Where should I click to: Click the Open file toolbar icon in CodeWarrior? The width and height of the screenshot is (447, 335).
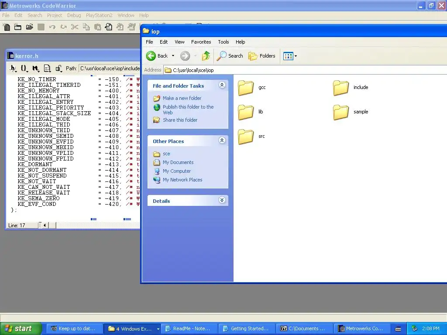[x=29, y=27]
